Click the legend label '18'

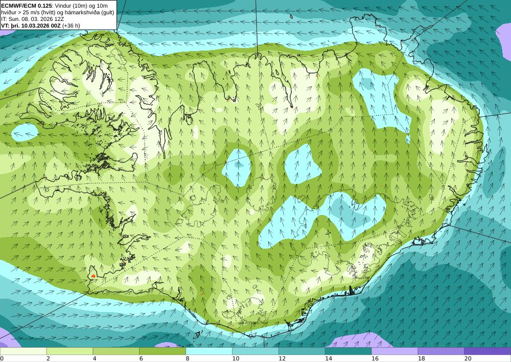pos(422,358)
